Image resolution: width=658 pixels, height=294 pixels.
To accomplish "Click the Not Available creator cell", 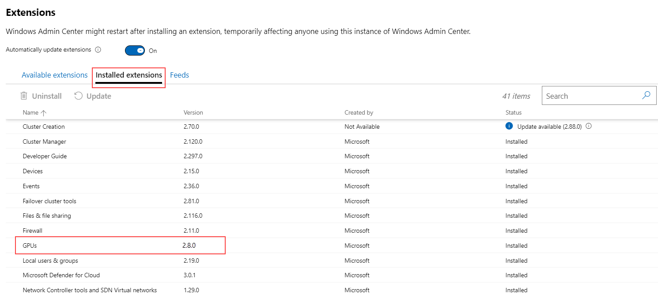I will click(362, 127).
